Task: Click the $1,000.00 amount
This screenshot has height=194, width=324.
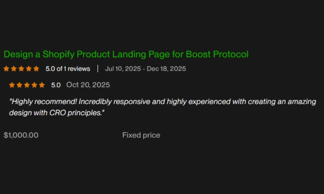Action: click(21, 135)
